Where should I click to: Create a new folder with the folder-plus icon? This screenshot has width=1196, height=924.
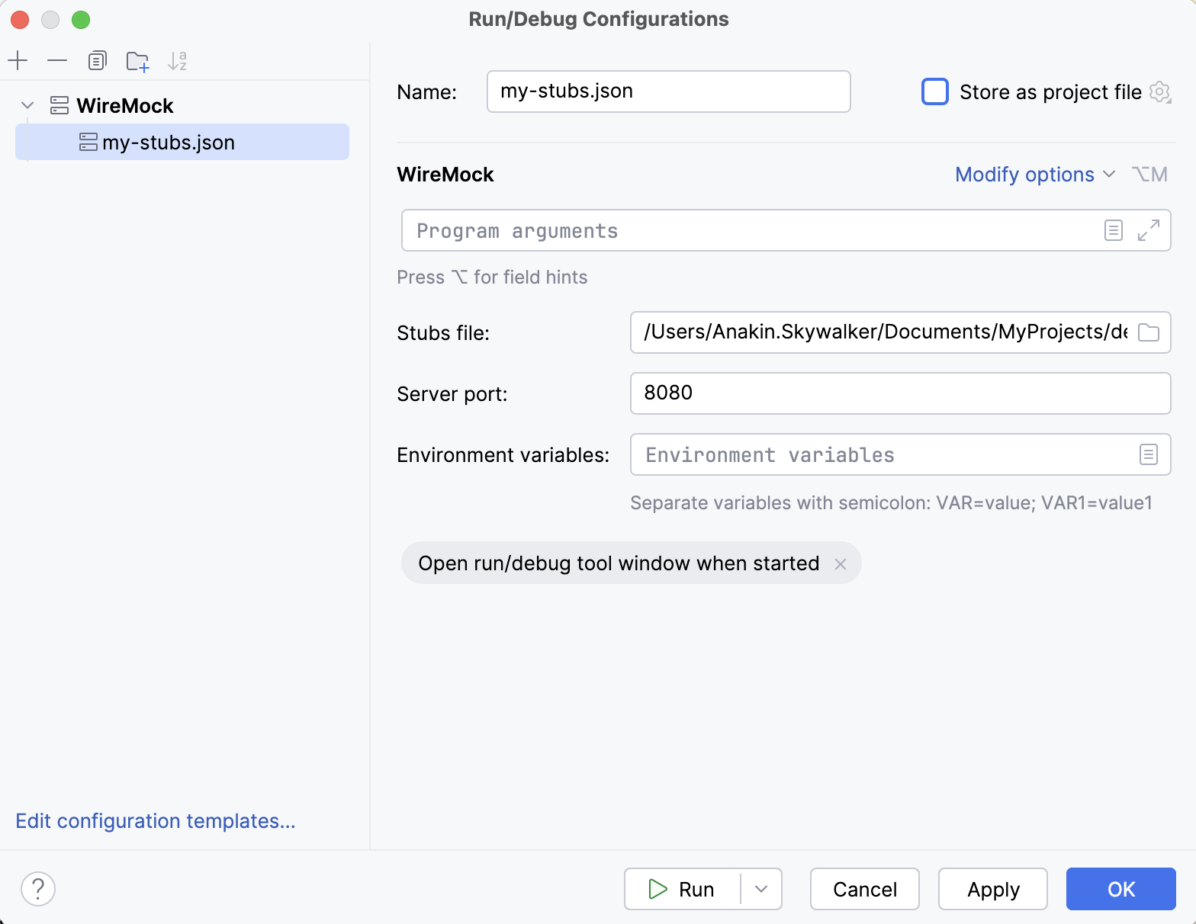coord(137,61)
